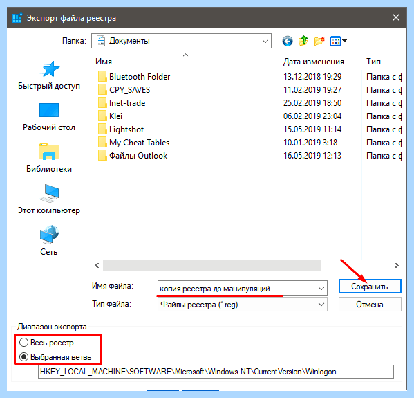Image resolution: width=414 pixels, height=398 pixels.
Task: Open the Тип файла dropdown
Action: tap(243, 305)
